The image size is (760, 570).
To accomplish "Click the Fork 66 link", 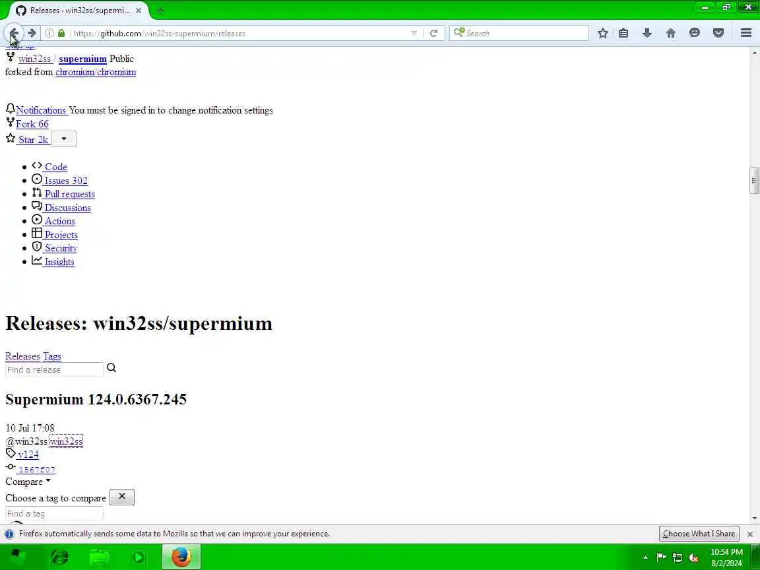I will [32, 124].
